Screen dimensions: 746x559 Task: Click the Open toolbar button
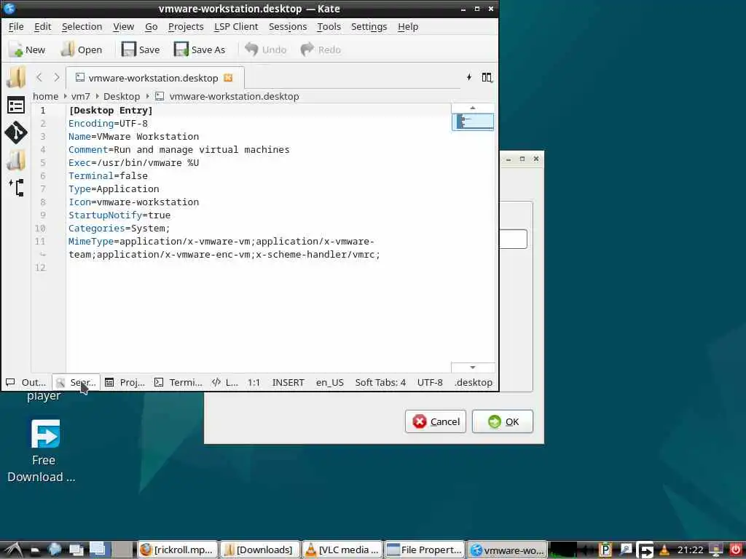[82, 49]
